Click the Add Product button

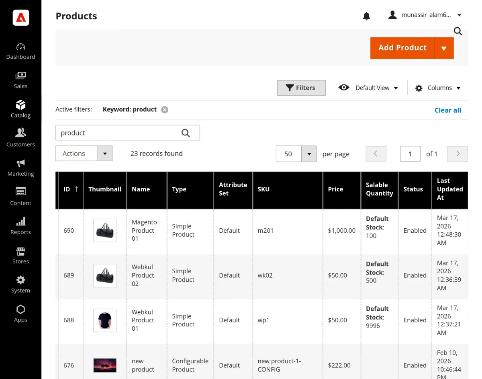pyautogui.click(x=402, y=48)
